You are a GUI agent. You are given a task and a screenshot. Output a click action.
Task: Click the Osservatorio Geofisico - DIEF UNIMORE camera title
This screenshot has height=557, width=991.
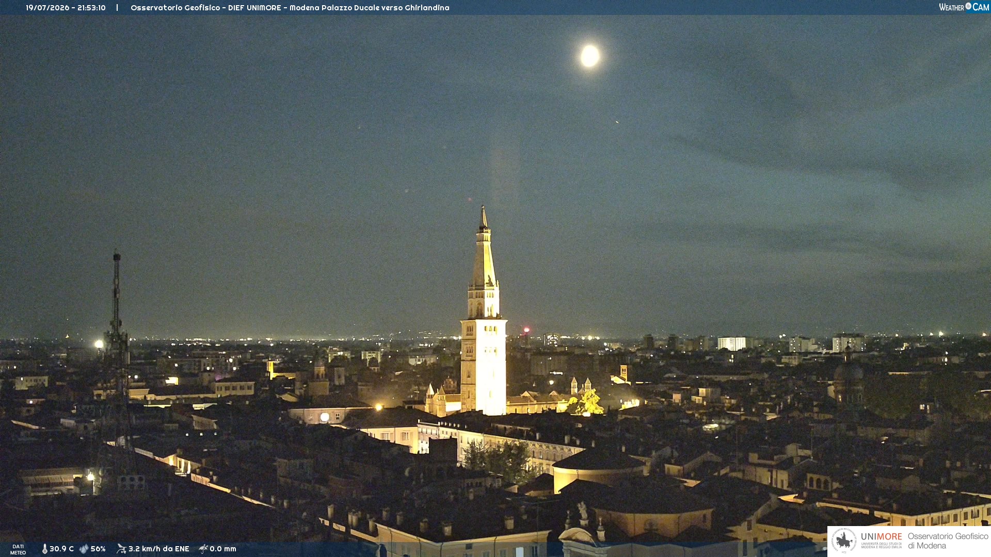click(x=290, y=8)
